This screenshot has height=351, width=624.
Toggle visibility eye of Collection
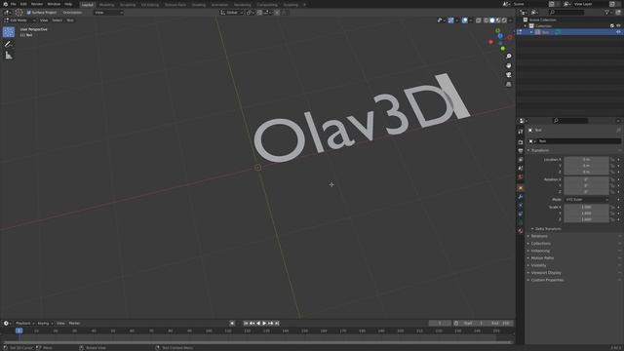pyautogui.click(x=618, y=26)
